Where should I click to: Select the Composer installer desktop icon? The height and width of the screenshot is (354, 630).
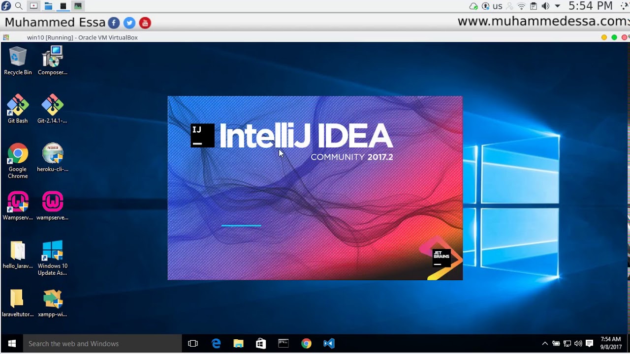pyautogui.click(x=53, y=61)
